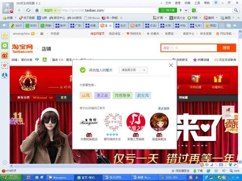Show more bookmarks with the » chevron
Viewport: 242px width, 181px height.
(121, 18)
